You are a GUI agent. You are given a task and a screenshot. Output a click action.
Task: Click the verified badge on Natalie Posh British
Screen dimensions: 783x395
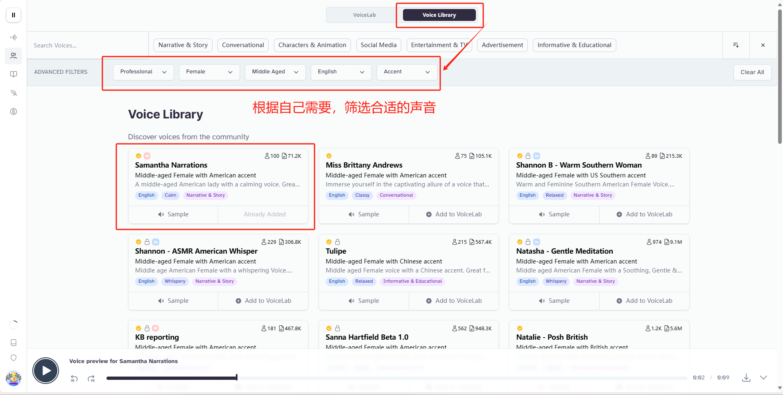[x=520, y=328]
